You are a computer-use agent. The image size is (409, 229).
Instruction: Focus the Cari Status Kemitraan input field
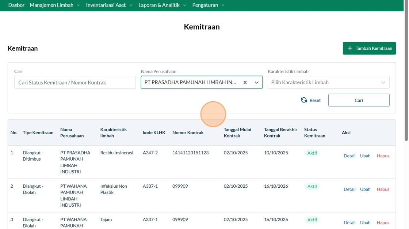(x=75, y=82)
